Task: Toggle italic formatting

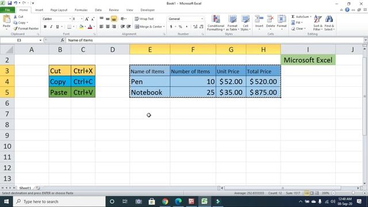Action: 51,27
